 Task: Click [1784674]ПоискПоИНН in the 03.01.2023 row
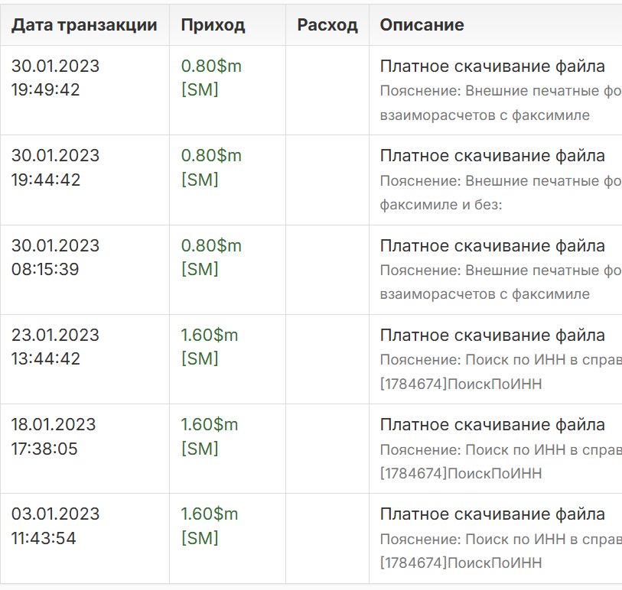point(461,563)
